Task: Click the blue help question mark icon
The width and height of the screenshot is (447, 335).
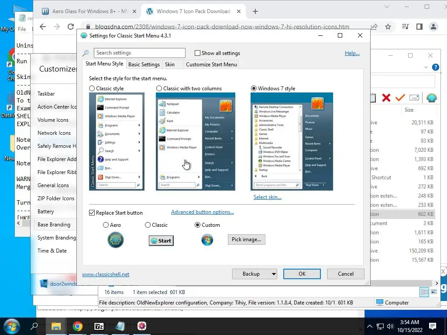Action: coord(435,67)
